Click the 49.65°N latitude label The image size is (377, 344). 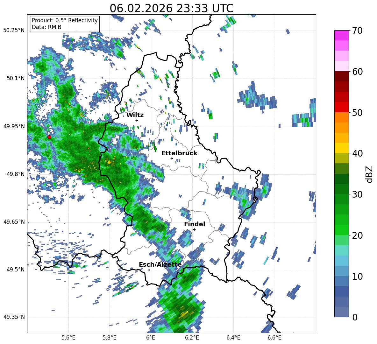(14, 221)
